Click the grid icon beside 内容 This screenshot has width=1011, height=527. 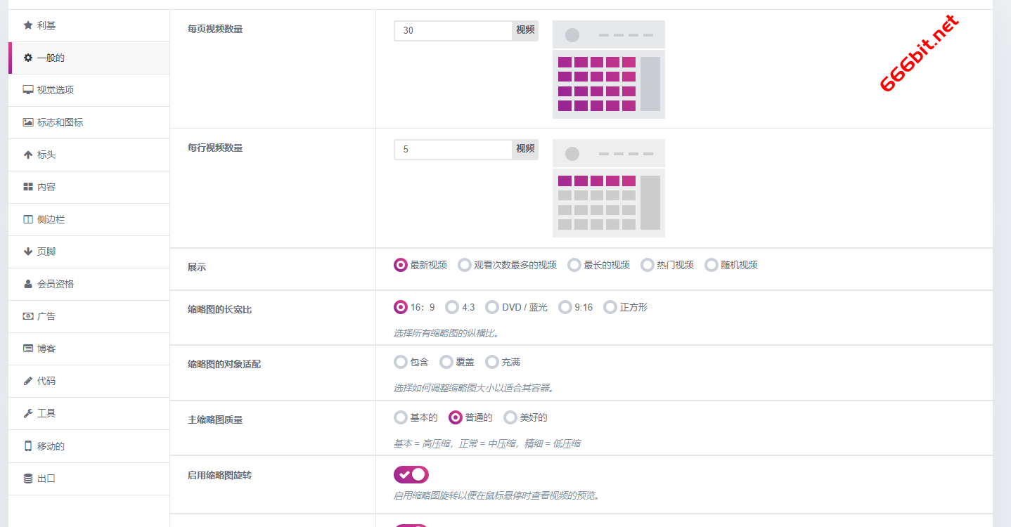tap(28, 187)
